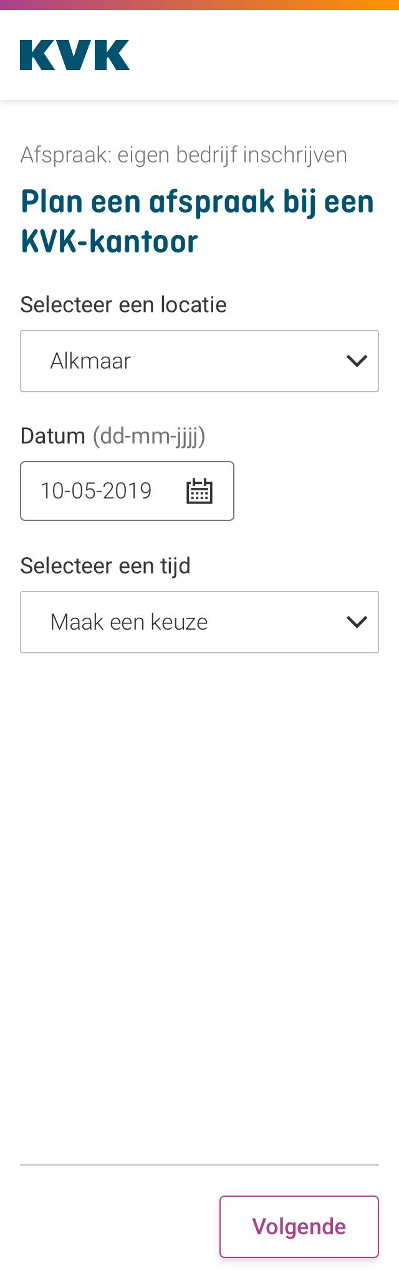
Task: Click the 'Datum' field label
Action: point(53,436)
